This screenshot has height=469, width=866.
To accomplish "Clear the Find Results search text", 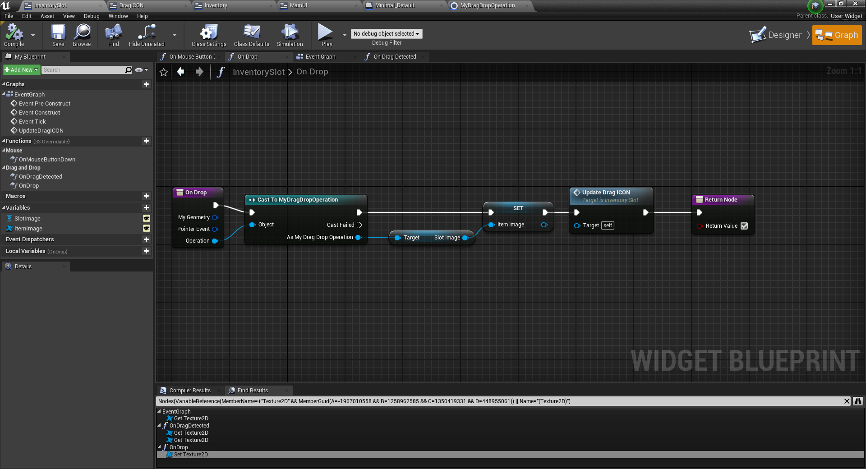I will click(847, 401).
